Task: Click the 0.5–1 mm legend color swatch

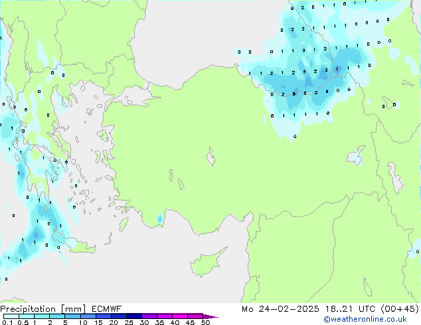Action: pos(27,316)
